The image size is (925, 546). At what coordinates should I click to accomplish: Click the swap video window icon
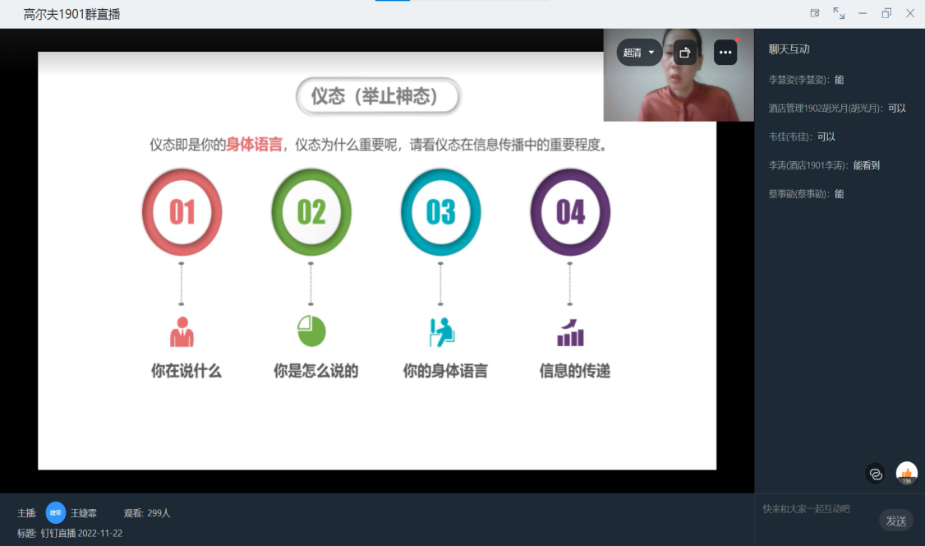tap(685, 53)
